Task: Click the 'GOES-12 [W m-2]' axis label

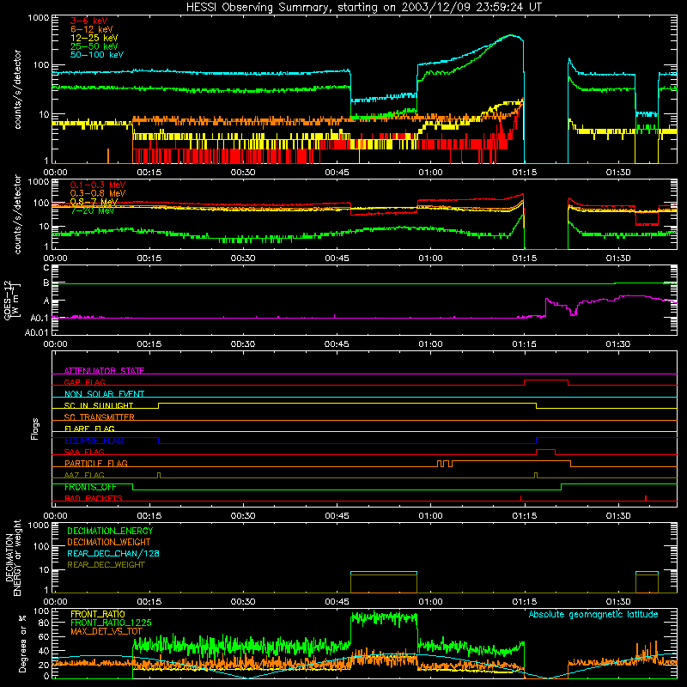Action: coord(12,300)
